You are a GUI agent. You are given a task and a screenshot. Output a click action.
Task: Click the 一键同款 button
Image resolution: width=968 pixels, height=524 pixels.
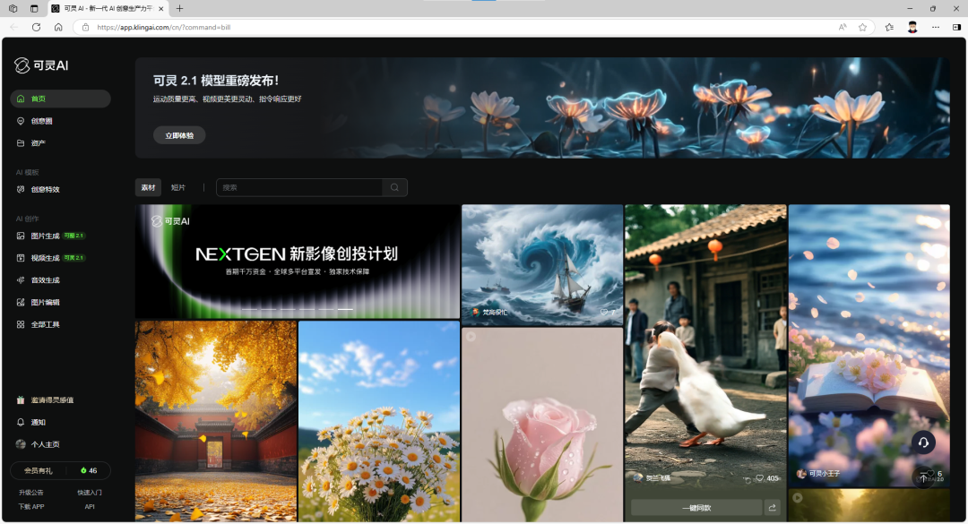tap(696, 508)
